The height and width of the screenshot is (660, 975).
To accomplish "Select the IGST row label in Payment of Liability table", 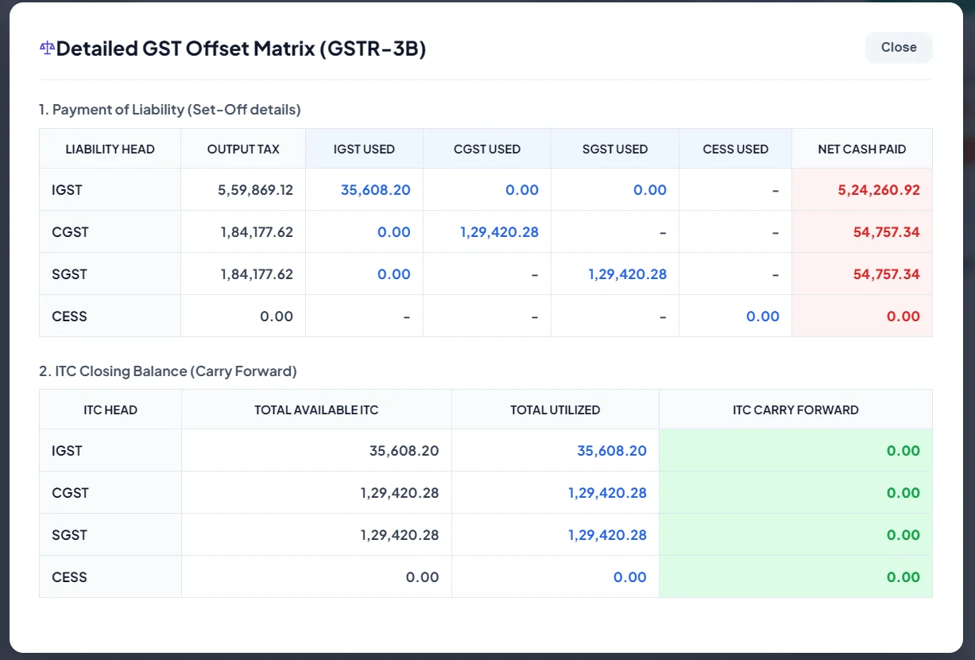I will (67, 190).
